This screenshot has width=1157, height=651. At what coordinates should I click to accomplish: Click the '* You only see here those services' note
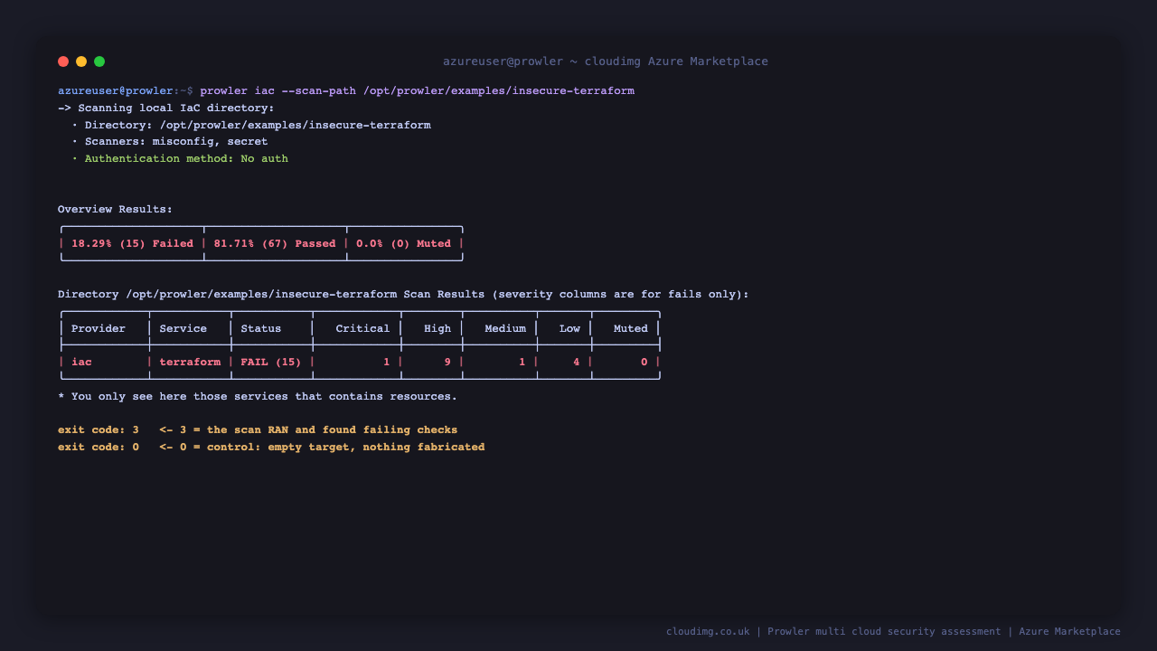258,397
